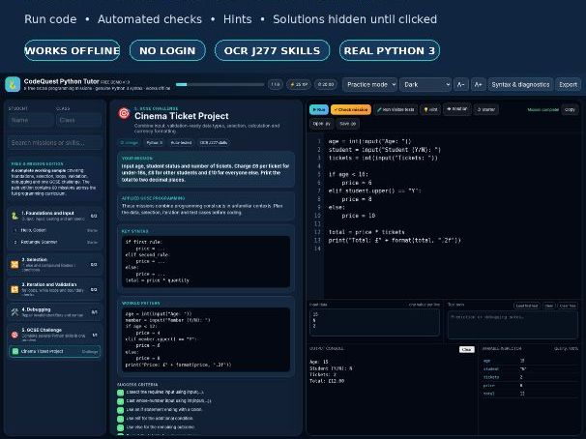Click the Save .py button
Screen dimensions: 586x439
tap(347, 124)
